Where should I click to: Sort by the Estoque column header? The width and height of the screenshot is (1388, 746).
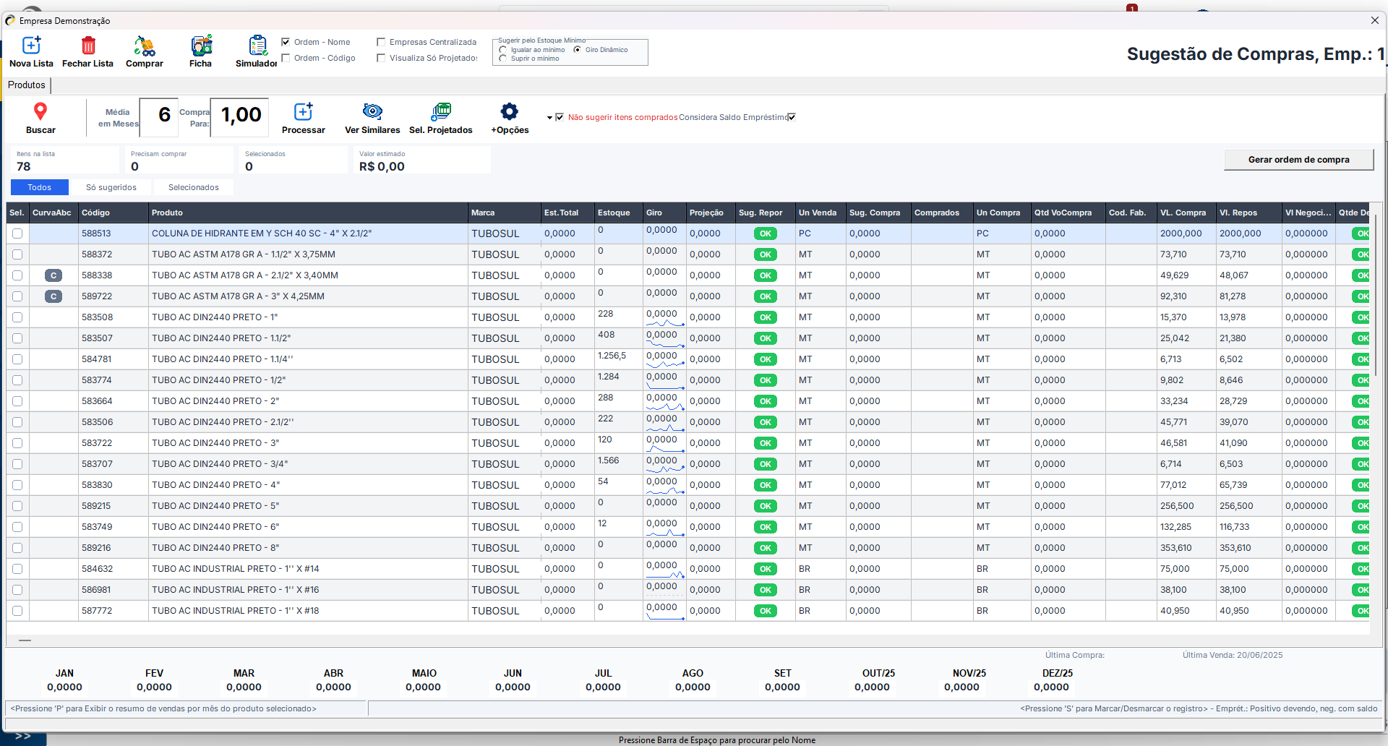(618, 213)
